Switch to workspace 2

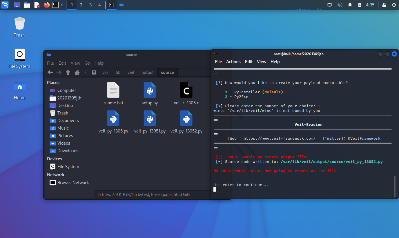click(x=81, y=5)
